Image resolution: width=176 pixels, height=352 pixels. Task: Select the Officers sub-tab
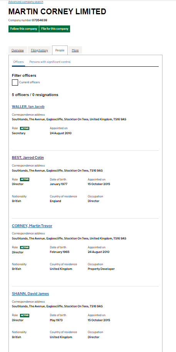tap(18, 62)
